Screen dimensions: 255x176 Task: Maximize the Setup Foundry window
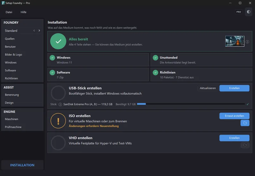point(240,3)
